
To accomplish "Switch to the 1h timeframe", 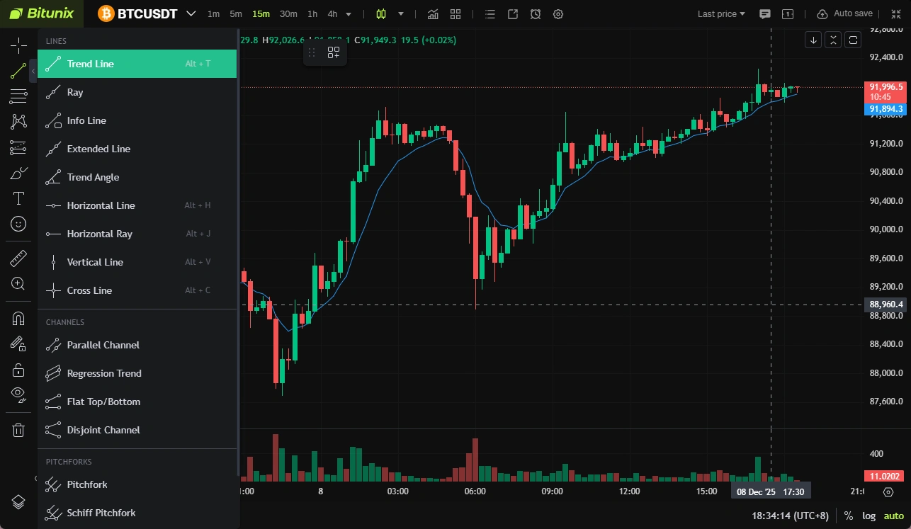I will click(312, 14).
